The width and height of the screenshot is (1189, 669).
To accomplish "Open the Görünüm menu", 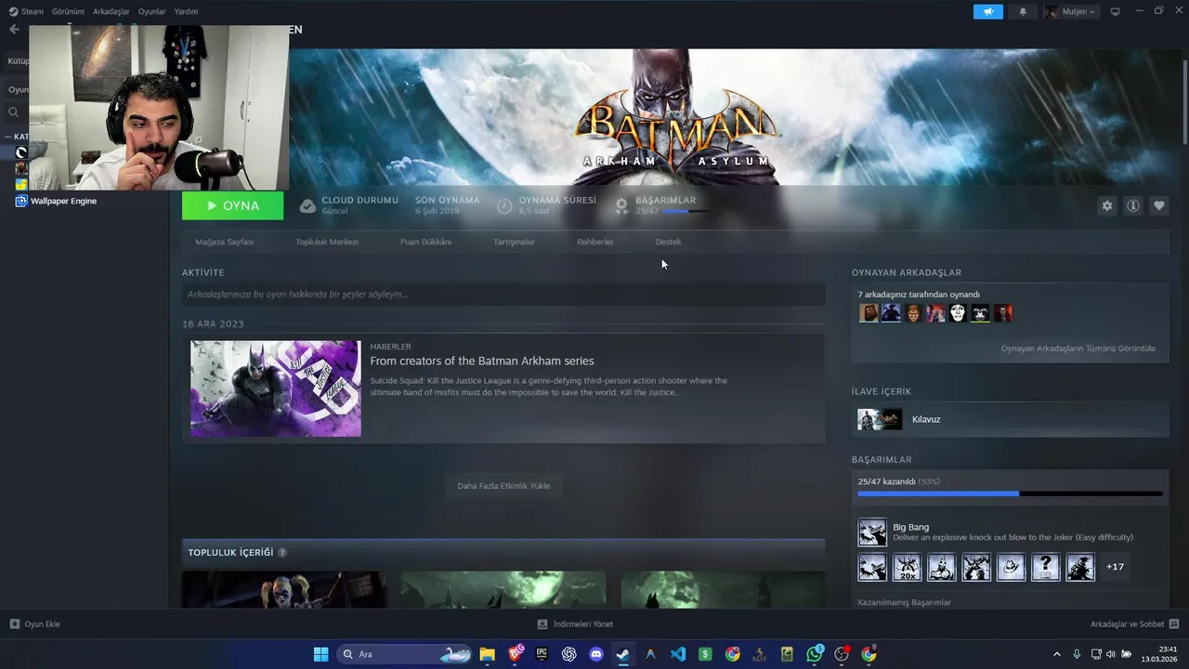I will click(68, 11).
